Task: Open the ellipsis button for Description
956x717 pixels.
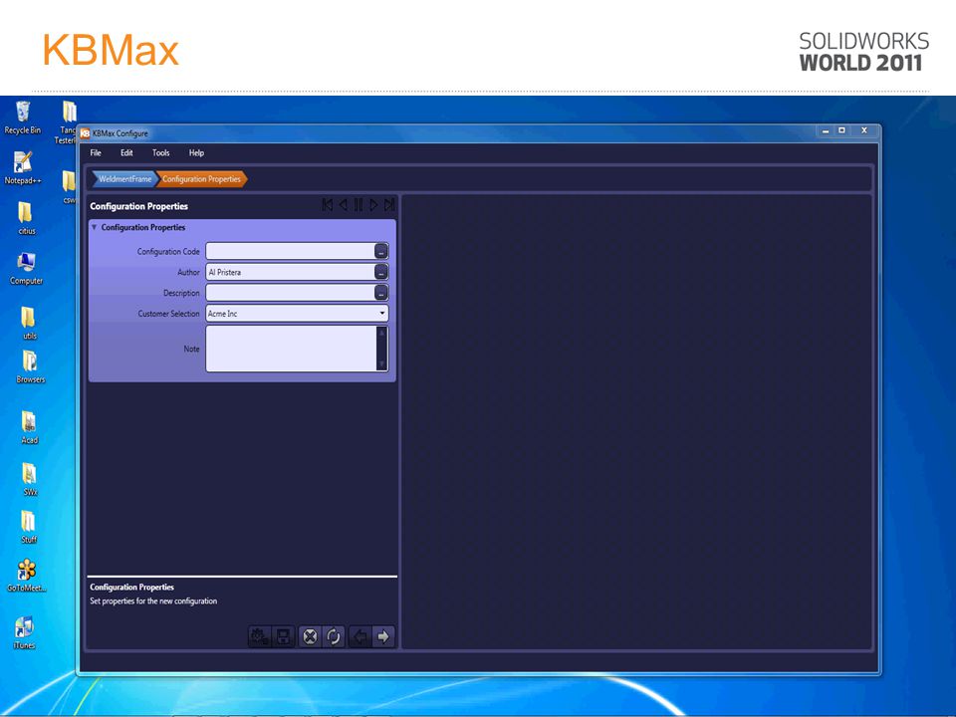Action: click(x=381, y=293)
